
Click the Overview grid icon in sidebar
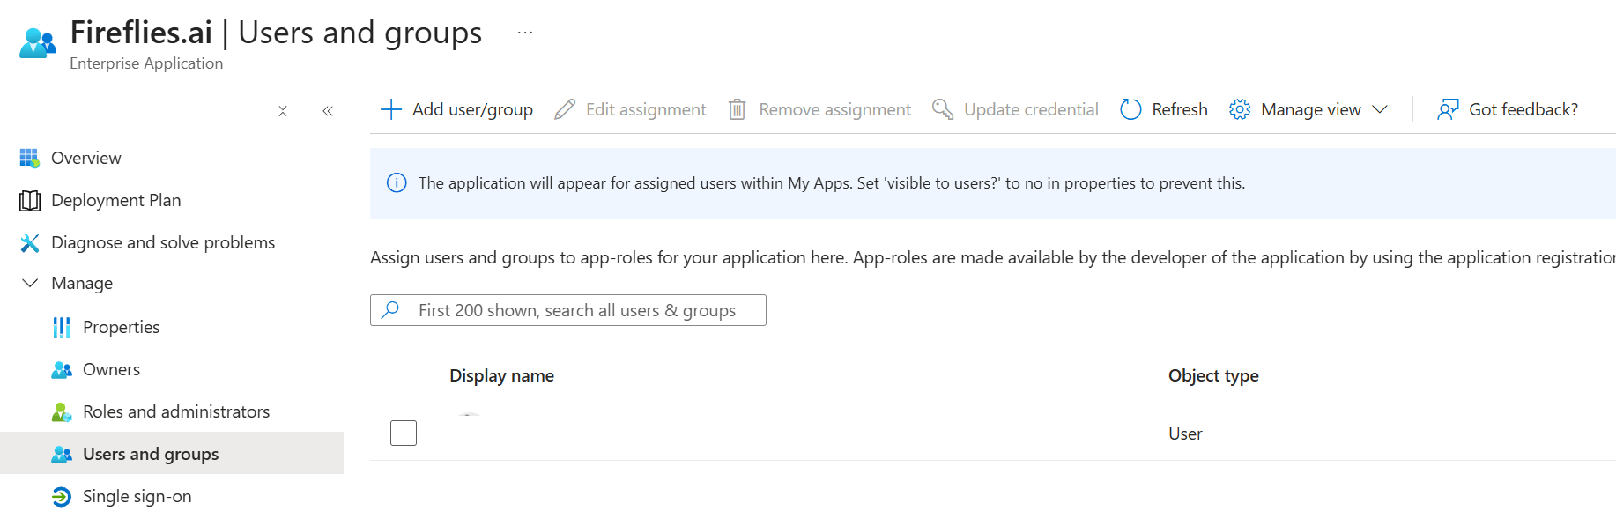point(30,158)
